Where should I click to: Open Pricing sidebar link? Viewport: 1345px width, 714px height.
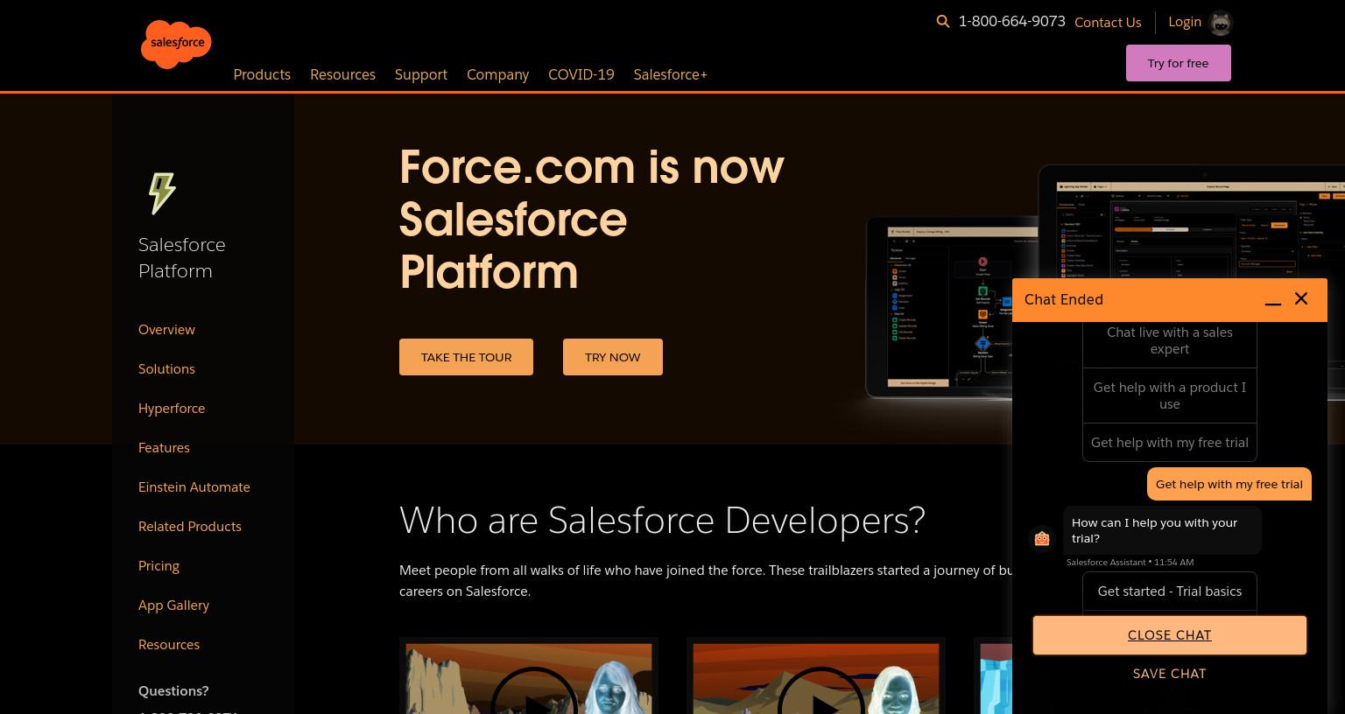pyautogui.click(x=158, y=566)
